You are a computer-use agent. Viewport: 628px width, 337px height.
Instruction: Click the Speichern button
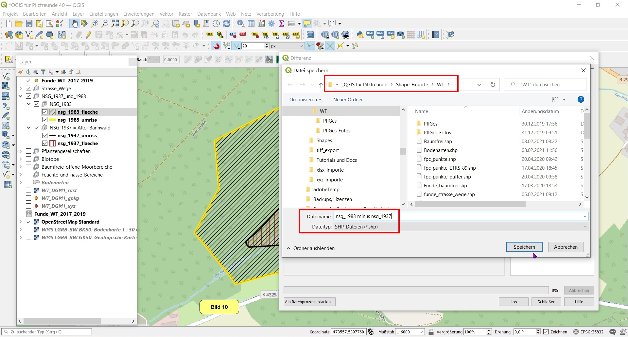point(524,247)
